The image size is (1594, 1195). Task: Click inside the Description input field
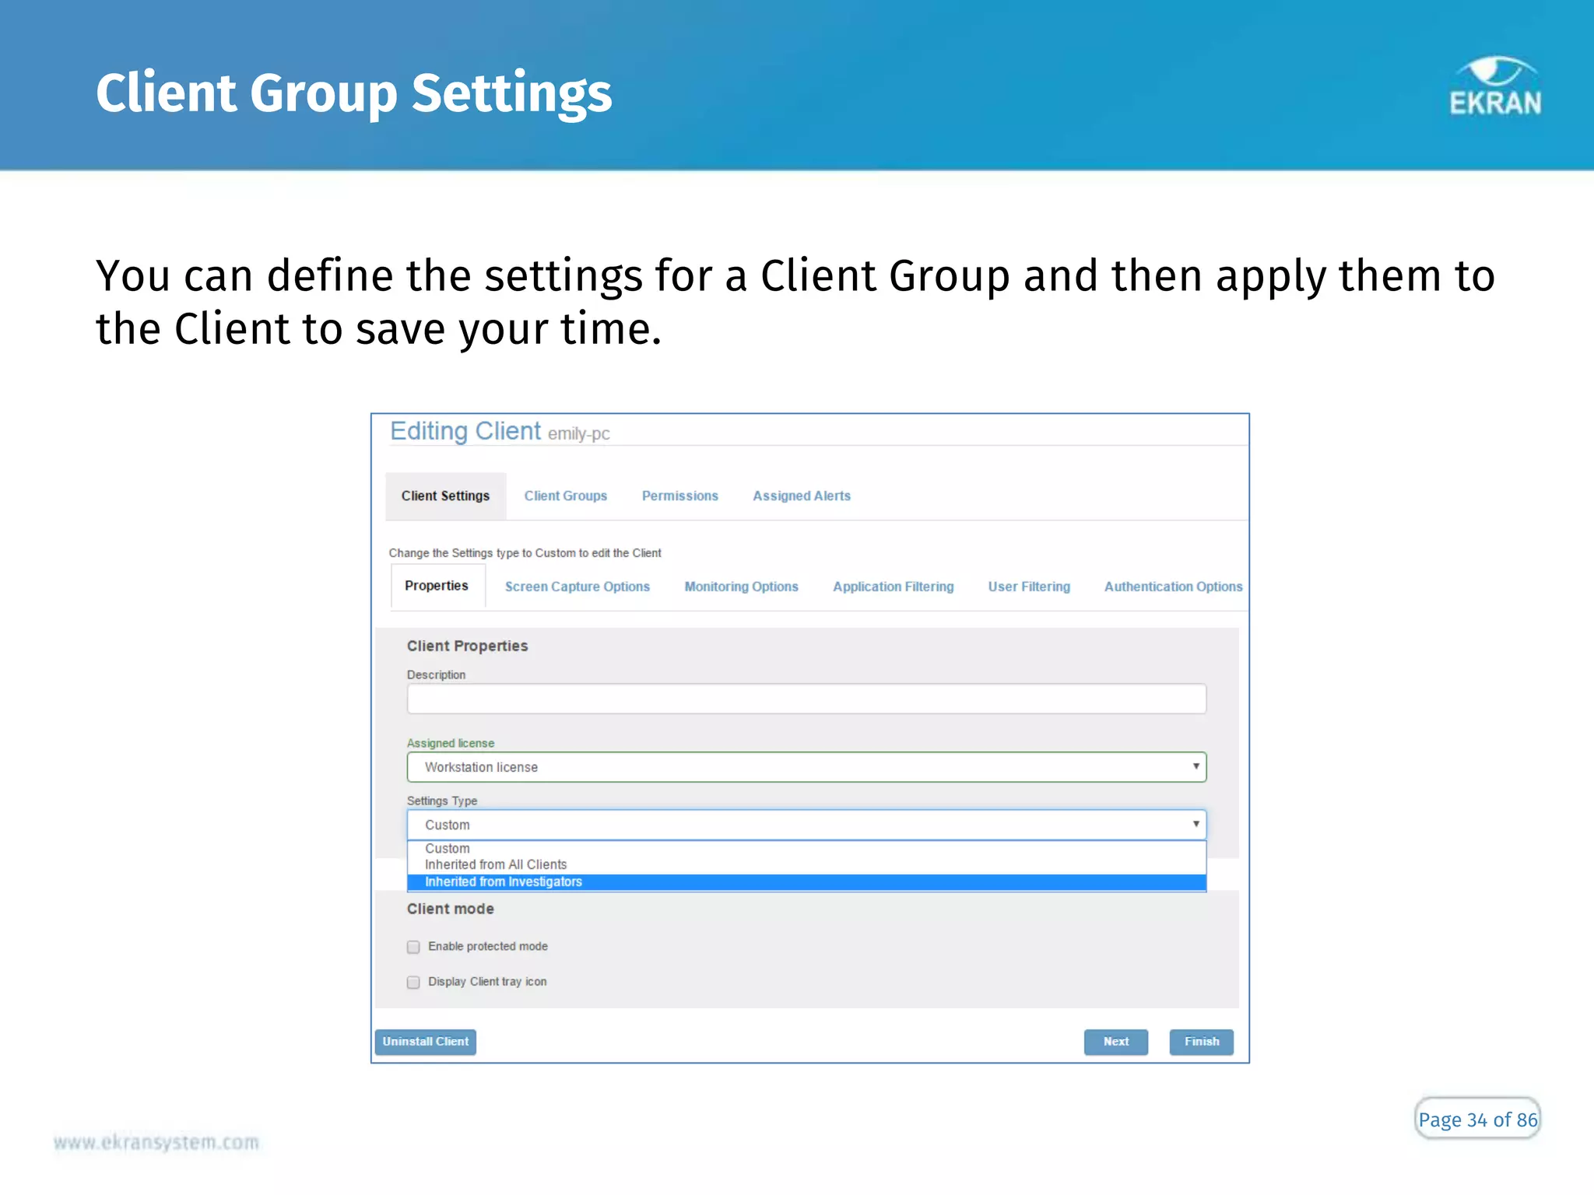point(806,699)
